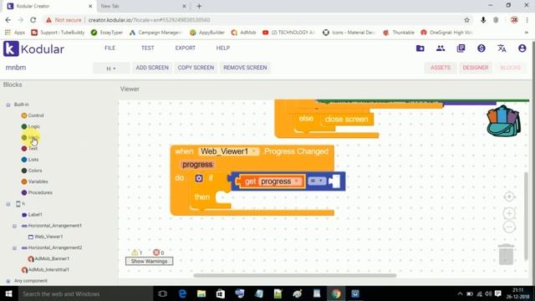Open the ASSETS panel
Image resolution: width=535 pixels, height=301 pixels.
click(x=441, y=68)
